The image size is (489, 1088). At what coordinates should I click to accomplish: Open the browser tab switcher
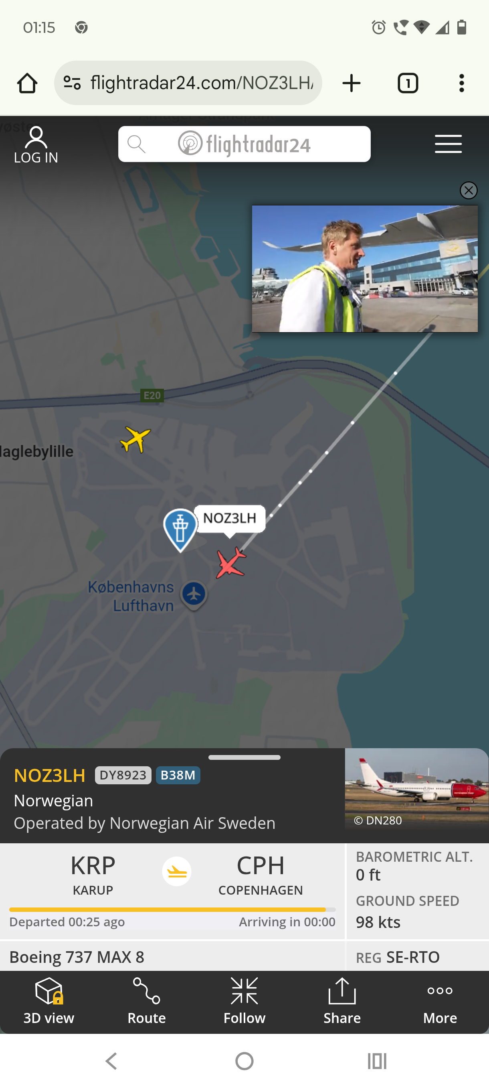(408, 83)
